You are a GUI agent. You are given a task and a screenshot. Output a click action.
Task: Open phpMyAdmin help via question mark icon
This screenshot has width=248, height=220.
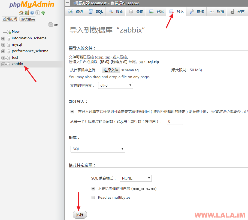(x=32, y=13)
